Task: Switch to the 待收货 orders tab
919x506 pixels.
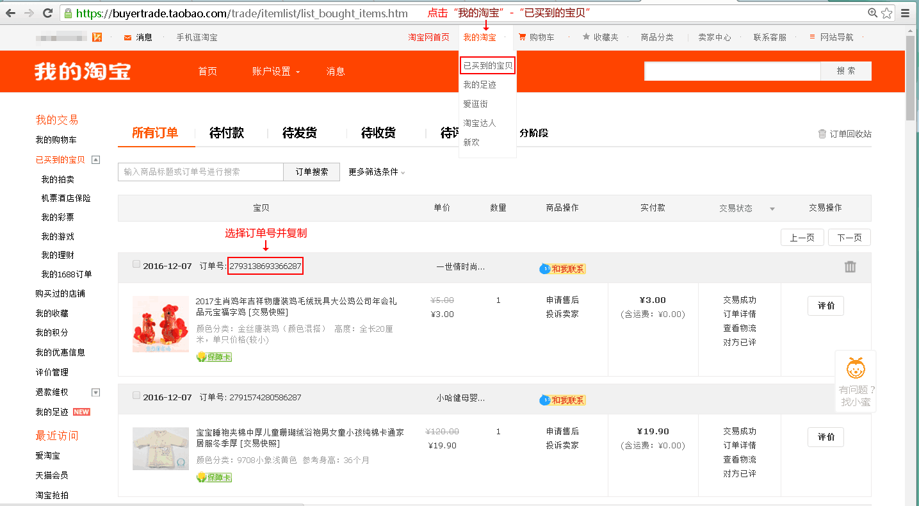Action: coord(378,133)
